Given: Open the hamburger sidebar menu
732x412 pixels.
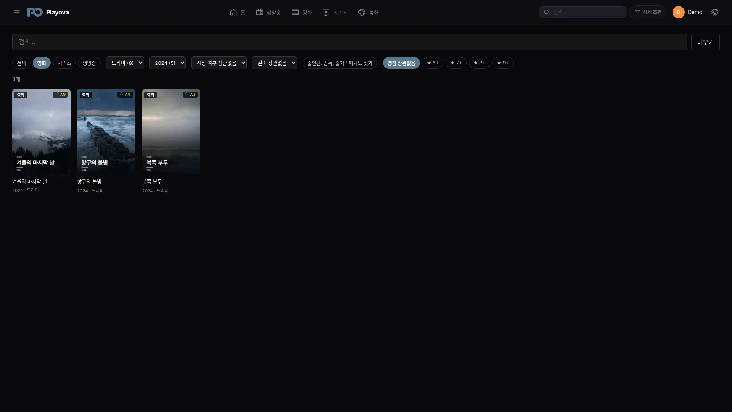Looking at the screenshot, I should [x=17, y=12].
